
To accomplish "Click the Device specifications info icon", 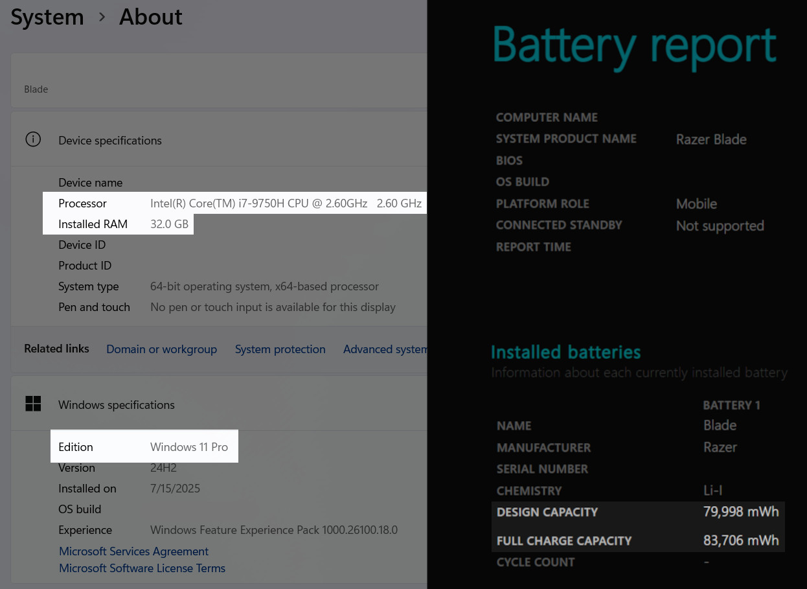I will coord(33,139).
